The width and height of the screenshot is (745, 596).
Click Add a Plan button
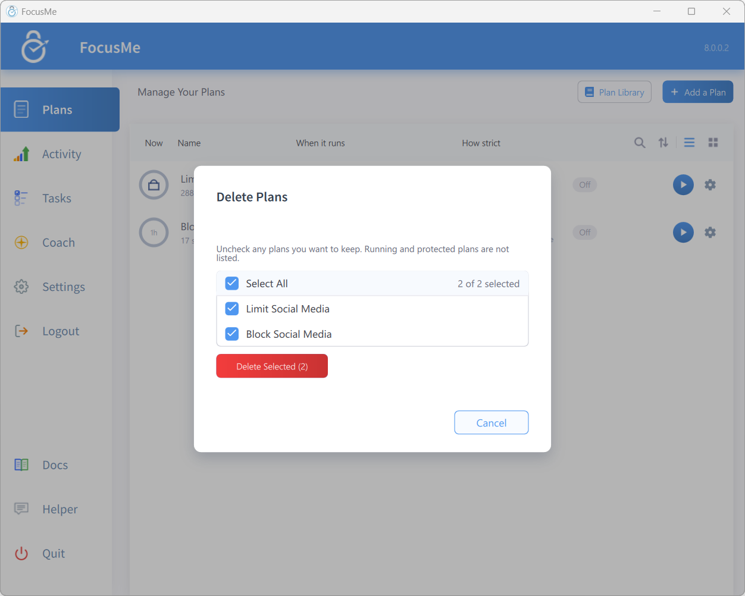(x=698, y=92)
